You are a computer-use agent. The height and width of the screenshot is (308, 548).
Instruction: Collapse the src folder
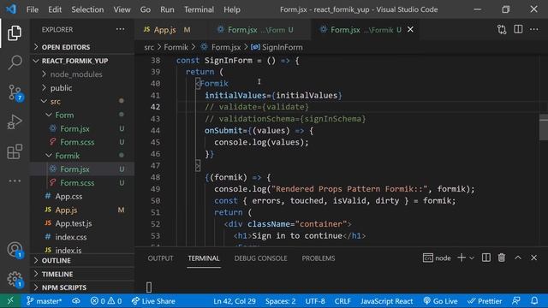click(x=82, y=101)
